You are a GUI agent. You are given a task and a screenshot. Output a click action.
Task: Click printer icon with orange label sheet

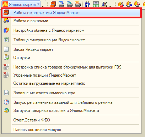78,4
